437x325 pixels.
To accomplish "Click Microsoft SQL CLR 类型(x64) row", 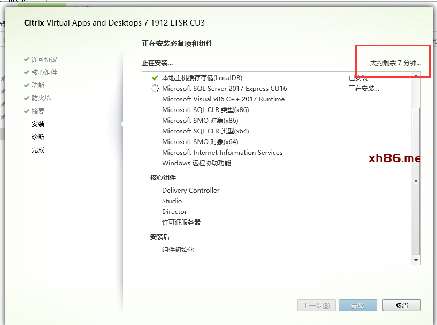I will pos(205,131).
